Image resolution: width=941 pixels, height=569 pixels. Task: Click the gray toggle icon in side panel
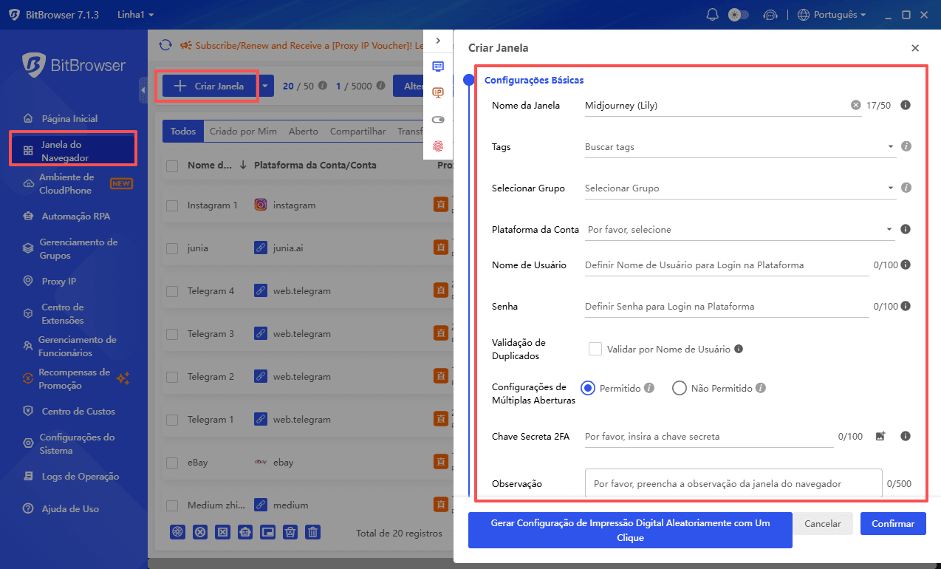coord(438,119)
